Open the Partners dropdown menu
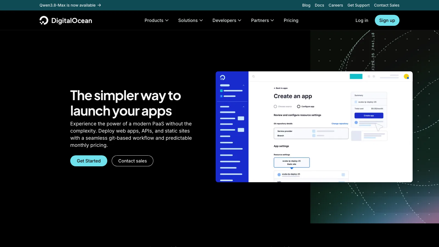The image size is (439, 247). pyautogui.click(x=262, y=20)
